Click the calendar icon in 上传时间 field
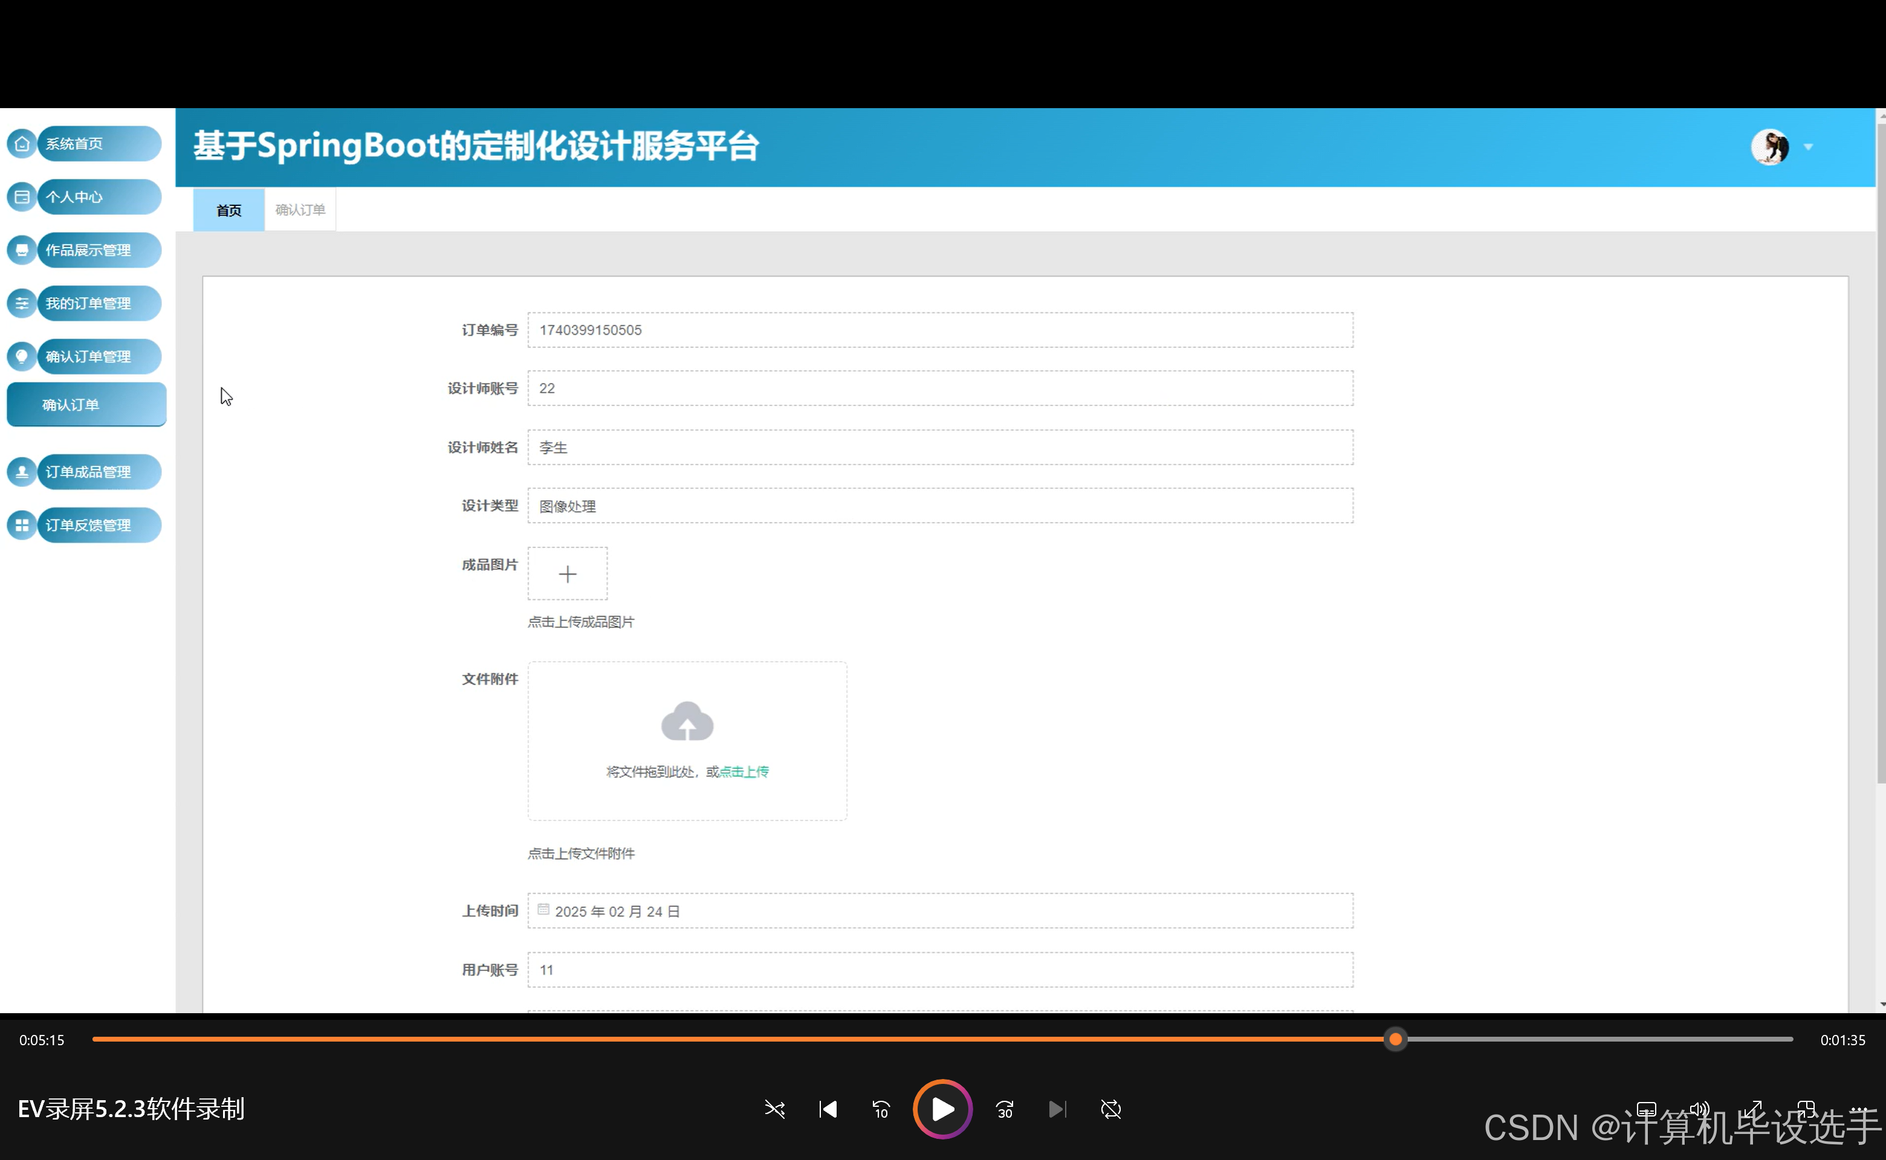Screen dimensions: 1886x1160 coord(543,909)
